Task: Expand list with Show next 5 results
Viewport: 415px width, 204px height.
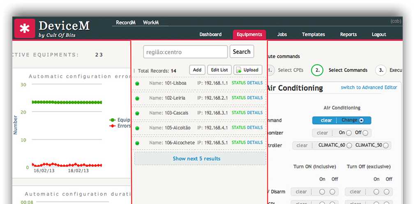Action: [x=196, y=159]
